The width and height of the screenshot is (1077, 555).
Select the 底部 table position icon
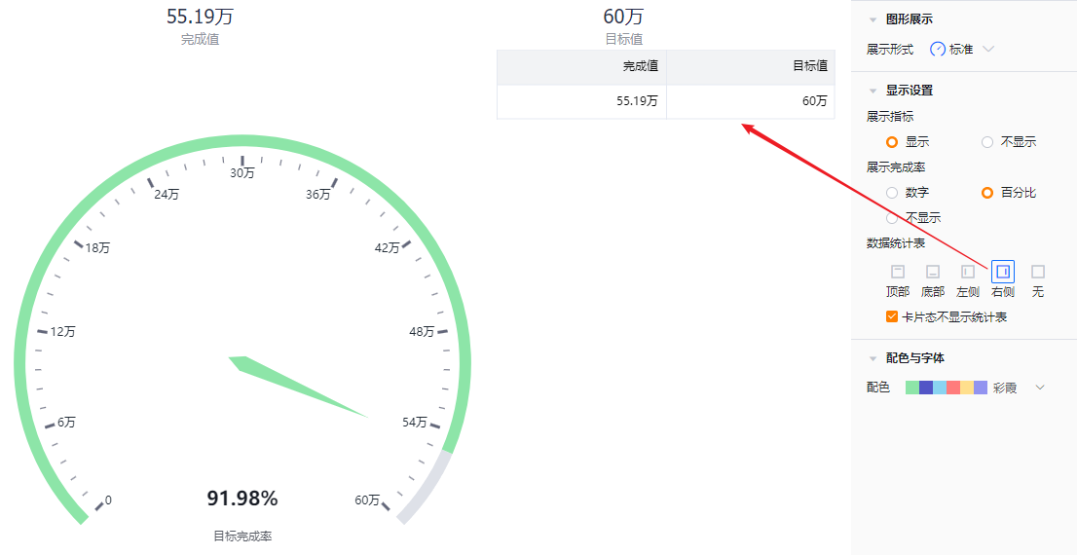pyautogui.click(x=932, y=272)
